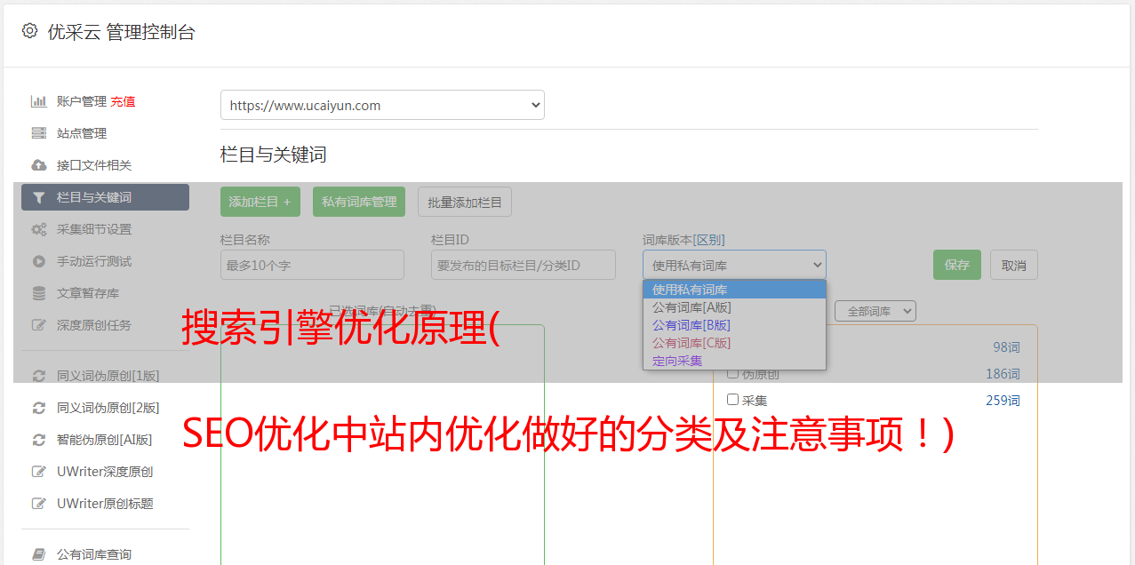Save with the 保存 button
This screenshot has height=565, width=1135.
coord(957,265)
